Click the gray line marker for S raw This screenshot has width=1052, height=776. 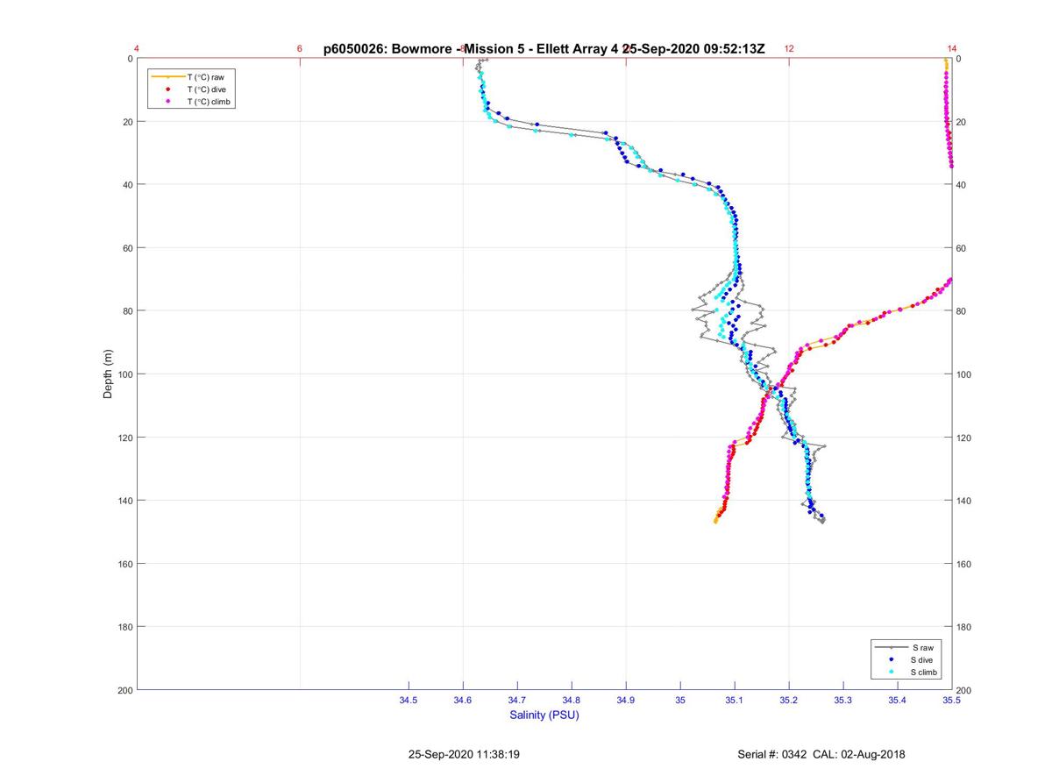[891, 647]
